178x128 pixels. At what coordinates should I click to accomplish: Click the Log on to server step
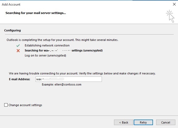tap(45, 55)
